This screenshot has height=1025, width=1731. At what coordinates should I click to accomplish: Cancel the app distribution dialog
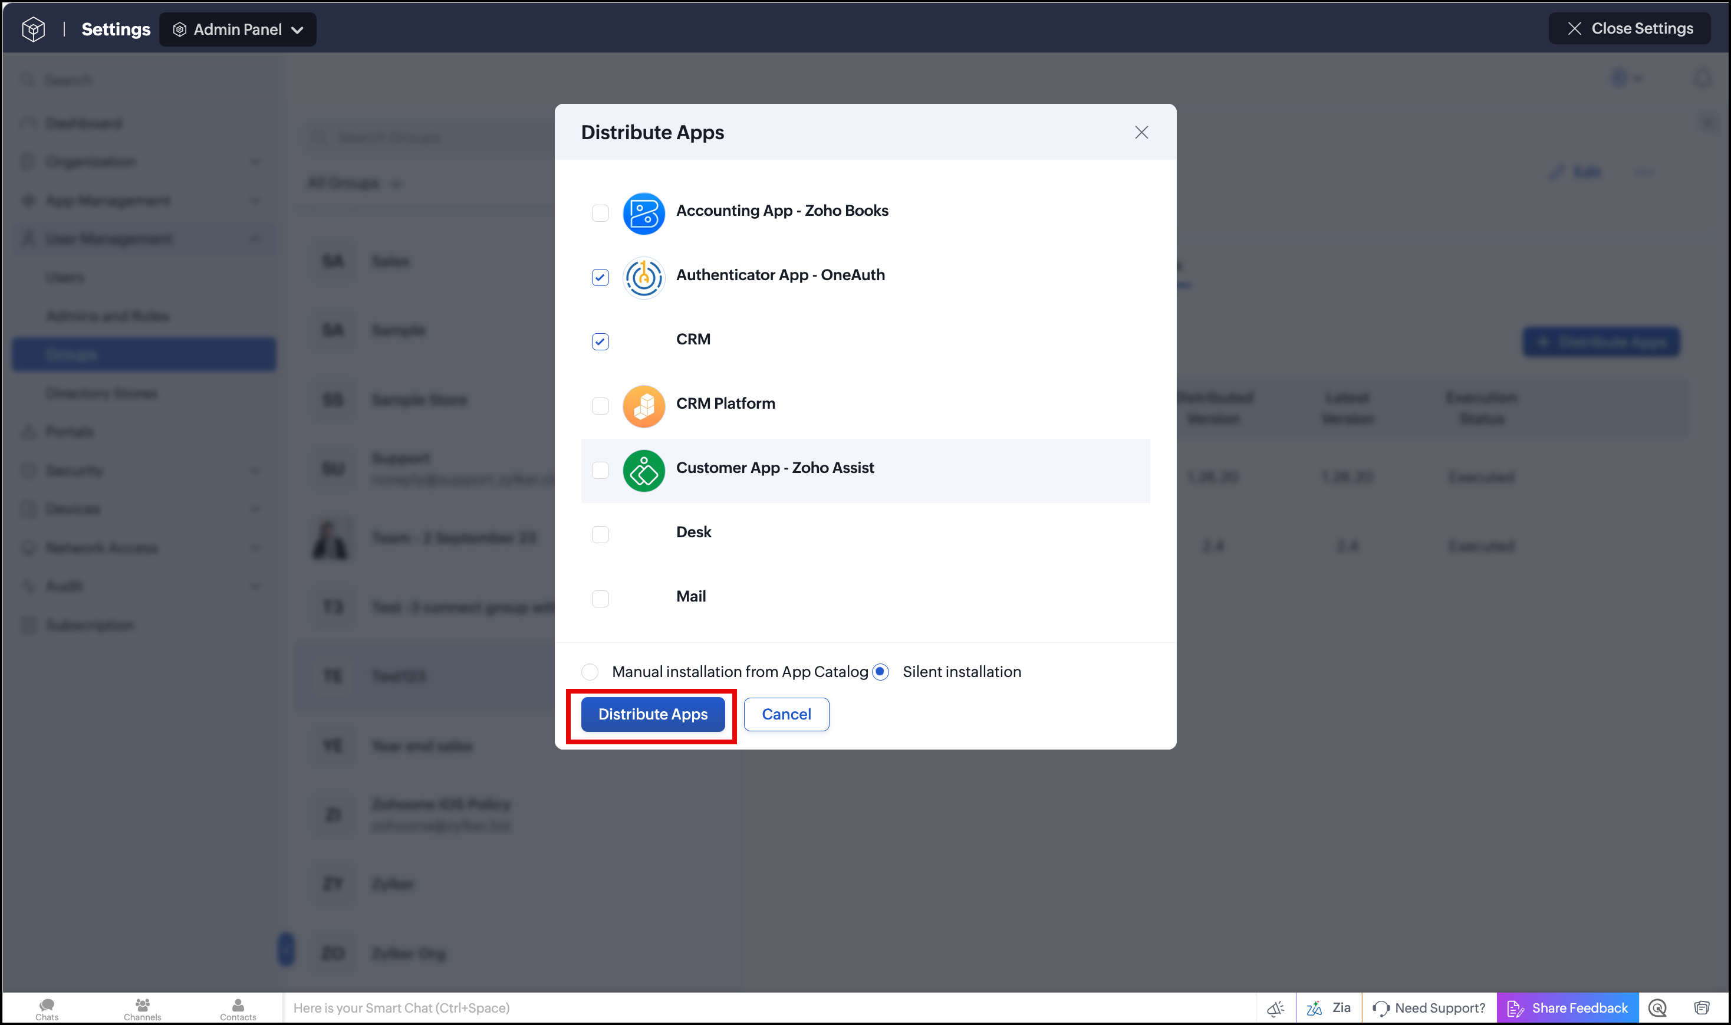tap(786, 714)
